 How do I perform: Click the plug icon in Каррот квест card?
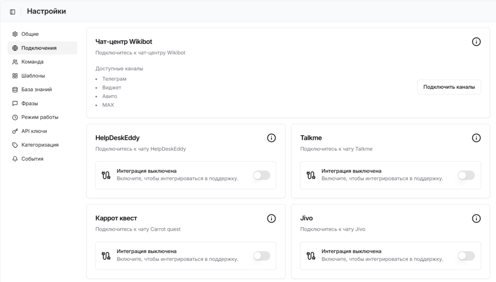coord(106,256)
